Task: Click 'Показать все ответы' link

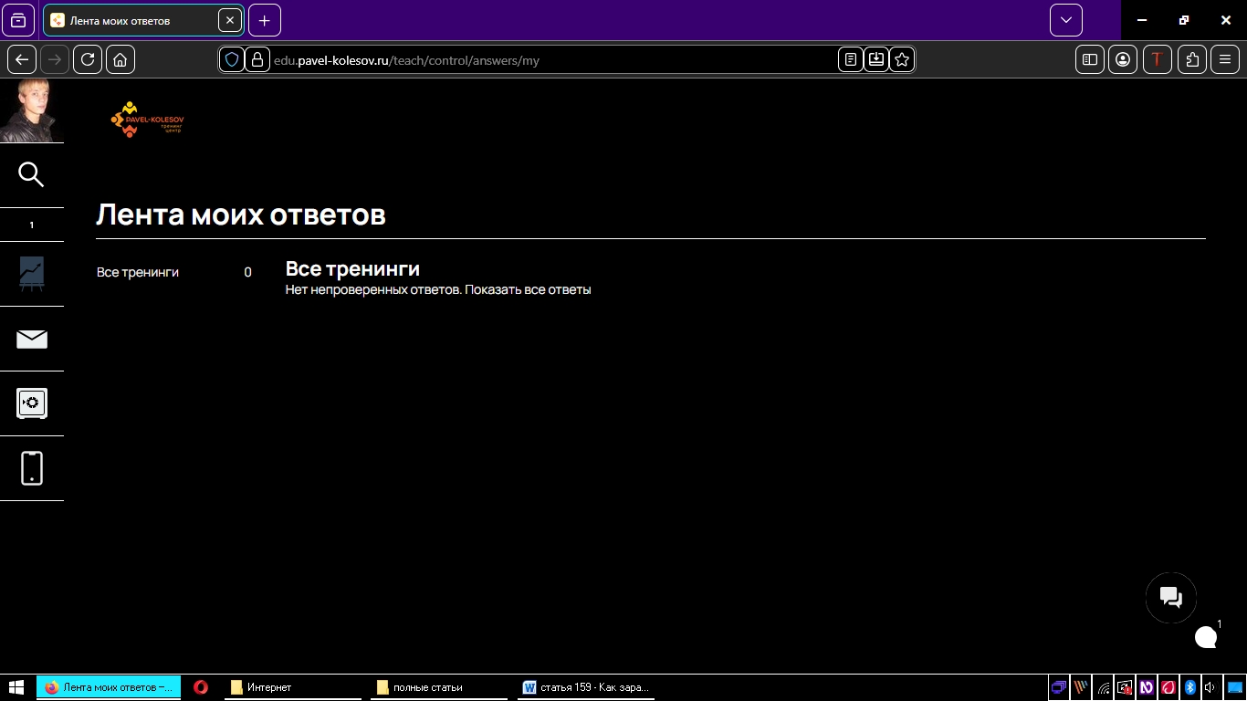Action: 528,289
